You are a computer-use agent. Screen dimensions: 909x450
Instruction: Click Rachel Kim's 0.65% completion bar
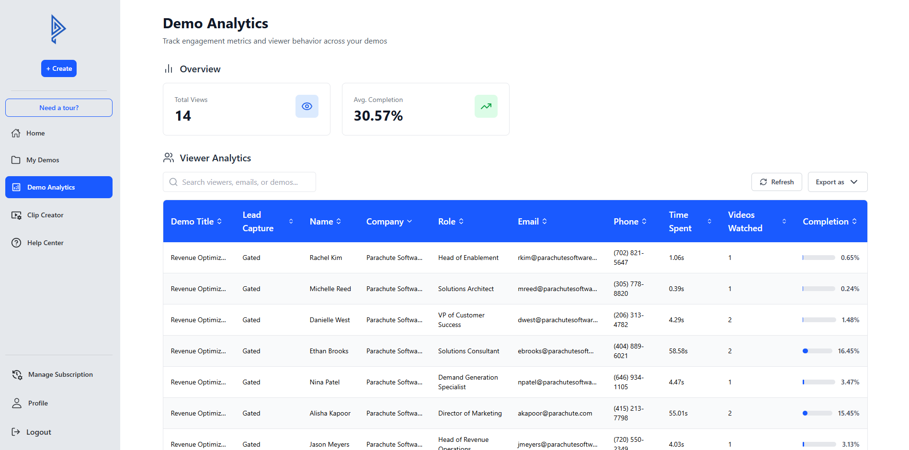pos(819,258)
